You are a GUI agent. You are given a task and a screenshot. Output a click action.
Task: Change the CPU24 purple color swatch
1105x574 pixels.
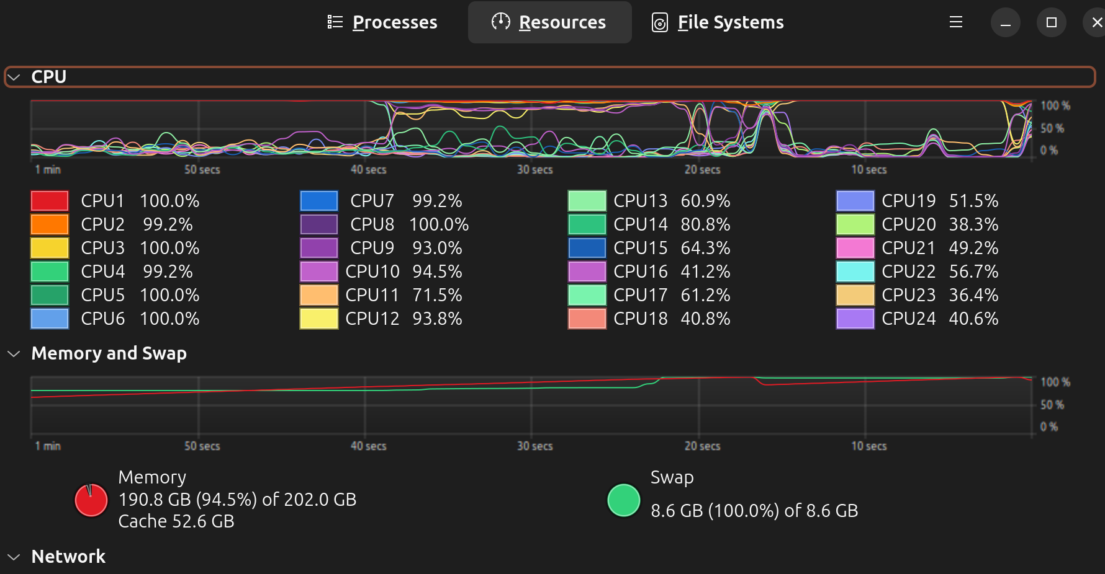(x=855, y=319)
